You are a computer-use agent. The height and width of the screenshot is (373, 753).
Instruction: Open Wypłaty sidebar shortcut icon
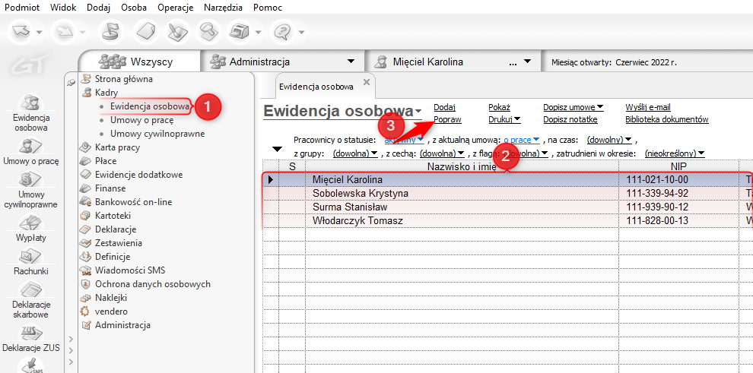tap(31, 223)
